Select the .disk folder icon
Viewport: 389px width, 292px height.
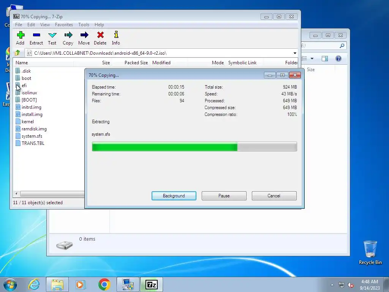17,71
